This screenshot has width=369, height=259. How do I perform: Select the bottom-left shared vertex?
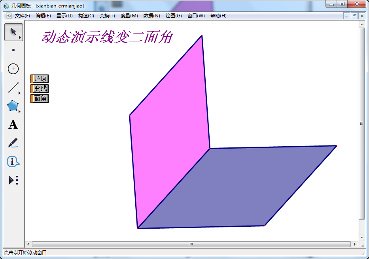click(138, 228)
